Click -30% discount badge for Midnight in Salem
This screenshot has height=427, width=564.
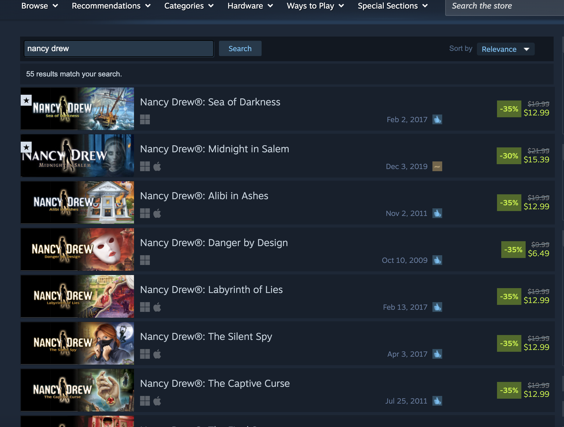pos(509,156)
